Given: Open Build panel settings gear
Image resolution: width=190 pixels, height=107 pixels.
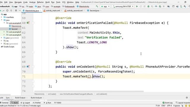Looking at the screenshot, I should coord(187,97).
